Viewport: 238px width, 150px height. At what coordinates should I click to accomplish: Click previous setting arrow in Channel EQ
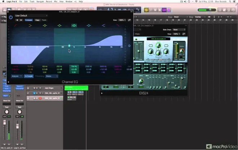[17, 20]
